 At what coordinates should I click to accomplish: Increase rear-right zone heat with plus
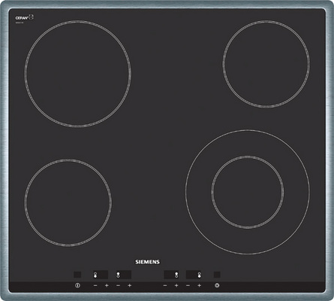pos(176,285)
